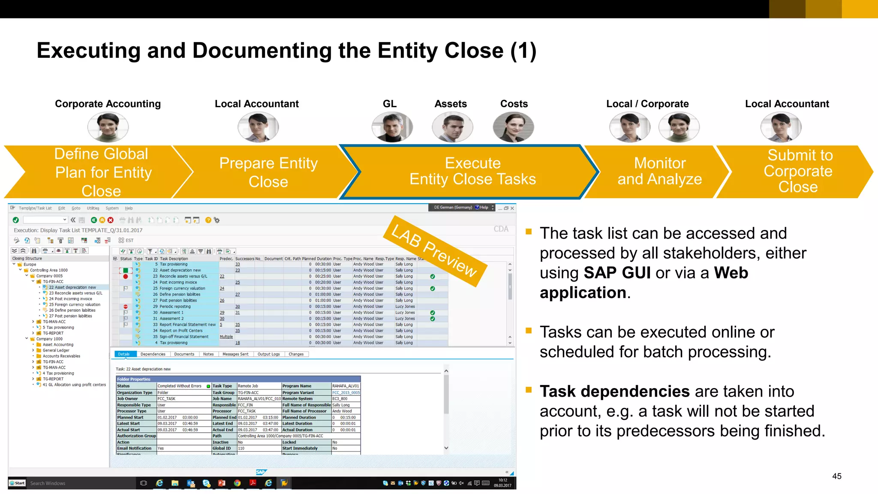Click the Task Description column header
Screen dimensions: 878x494
click(x=189, y=259)
